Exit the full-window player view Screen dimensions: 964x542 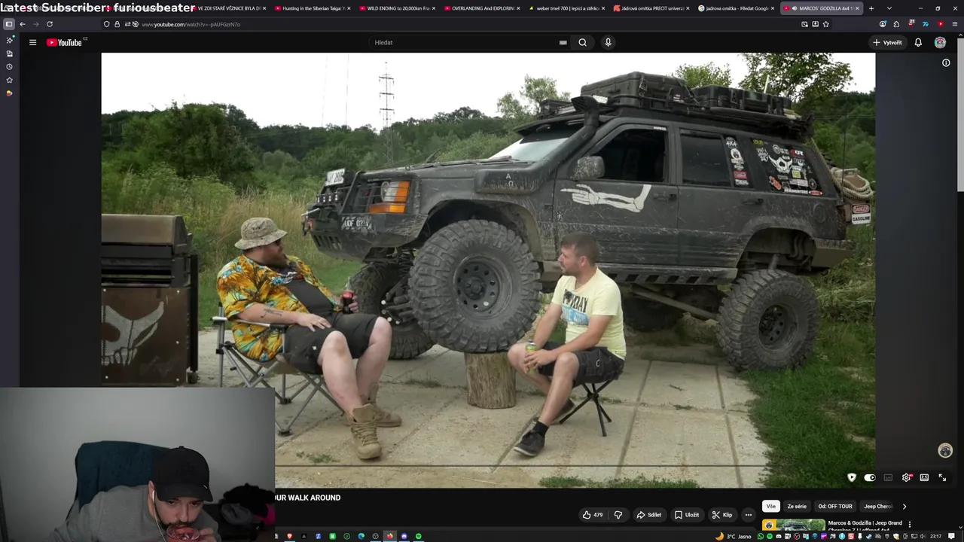pos(942,477)
